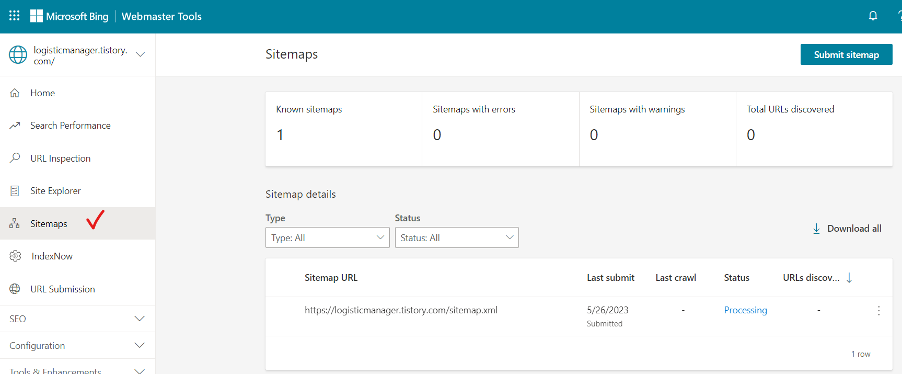Click the Known sitemaps card

(344, 129)
